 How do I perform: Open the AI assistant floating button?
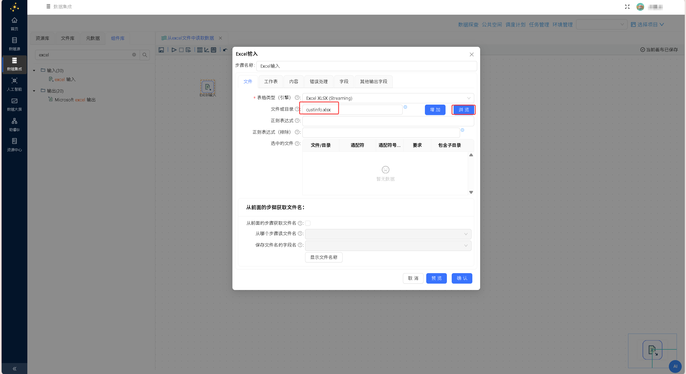(x=675, y=366)
